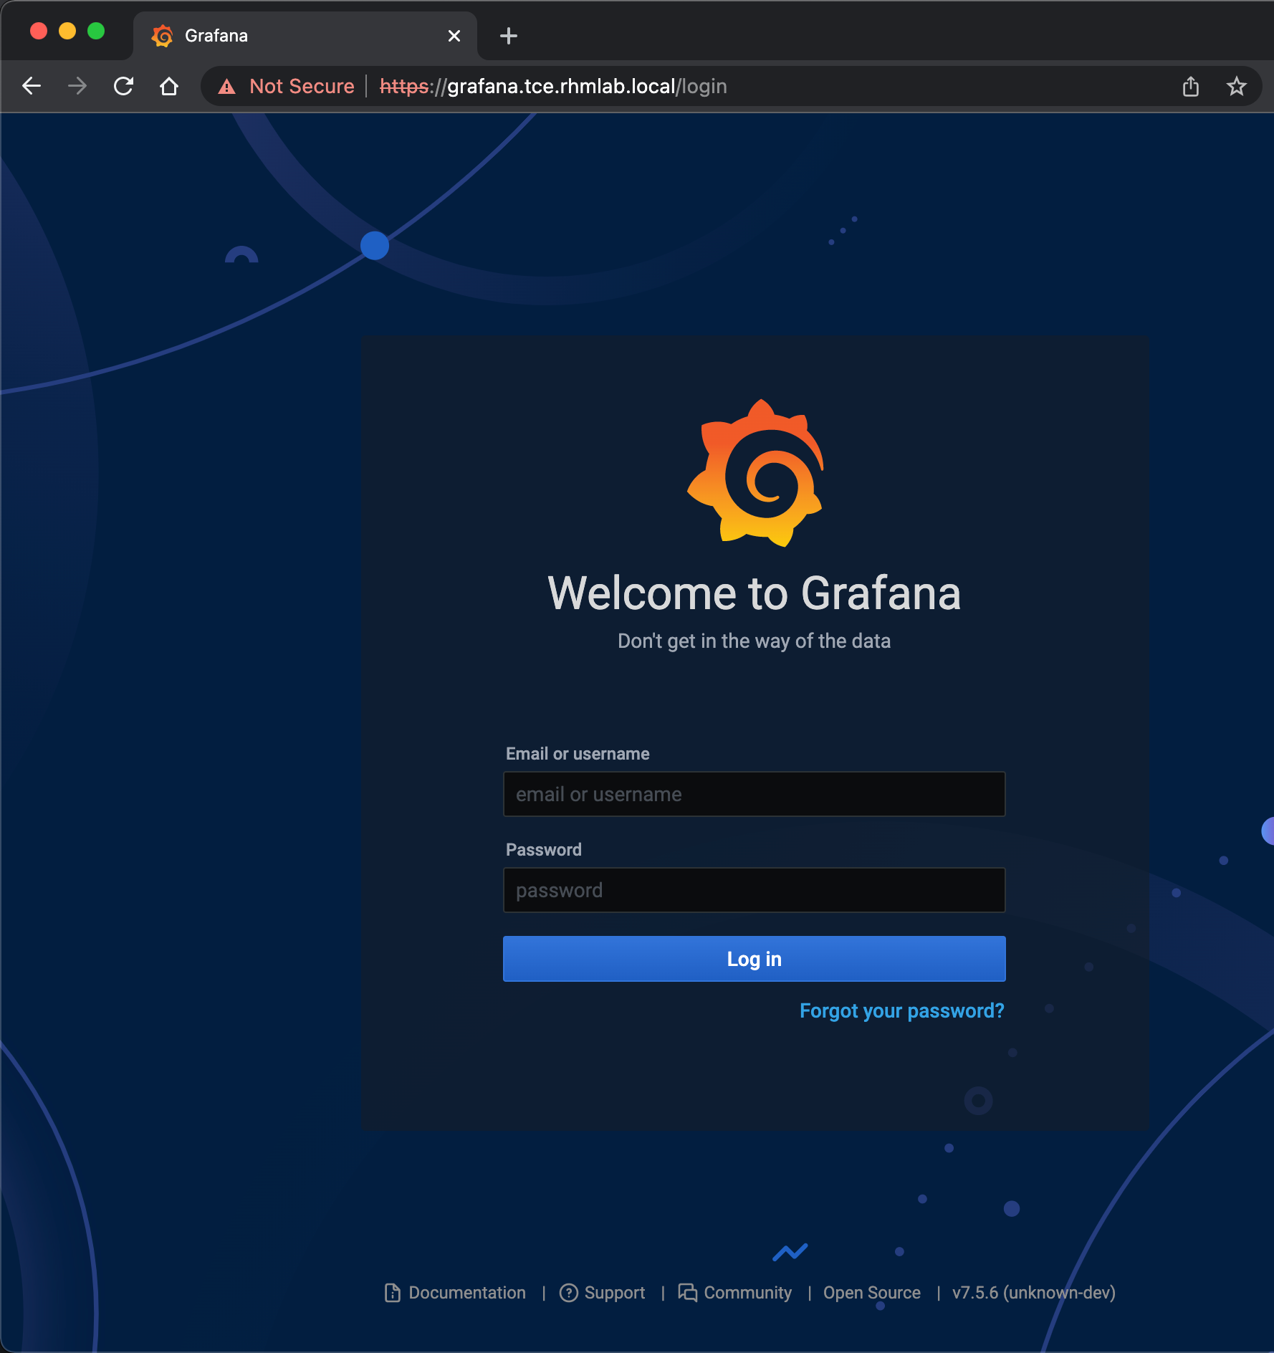The height and width of the screenshot is (1353, 1274).
Task: Click the red window close button
Action: 39,31
